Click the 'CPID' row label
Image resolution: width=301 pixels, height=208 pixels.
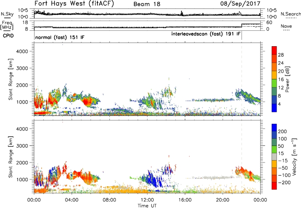coord(8,36)
